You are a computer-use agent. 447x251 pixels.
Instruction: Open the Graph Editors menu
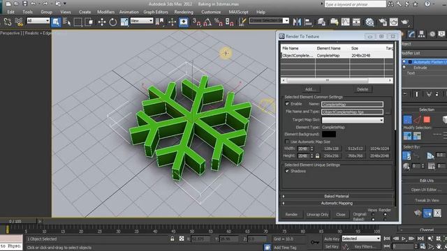[156, 12]
